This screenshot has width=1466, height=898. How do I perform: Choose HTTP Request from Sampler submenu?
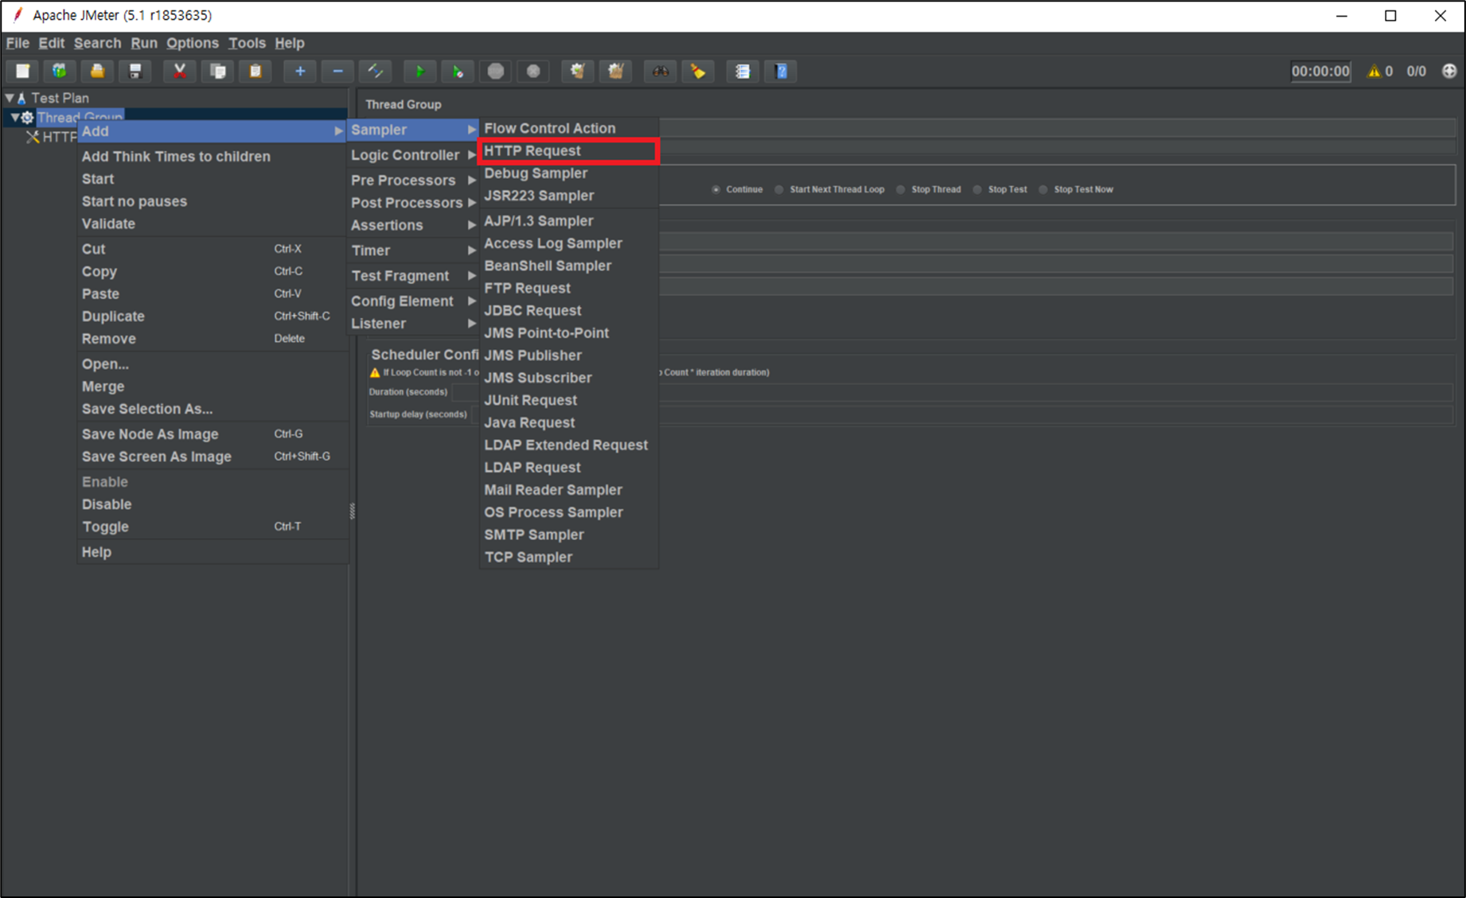click(569, 151)
